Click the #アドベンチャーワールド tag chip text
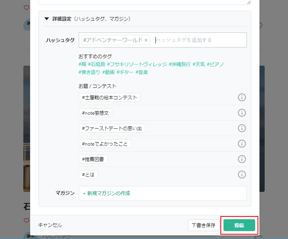Viewport: 288px width, 239px height. point(113,40)
